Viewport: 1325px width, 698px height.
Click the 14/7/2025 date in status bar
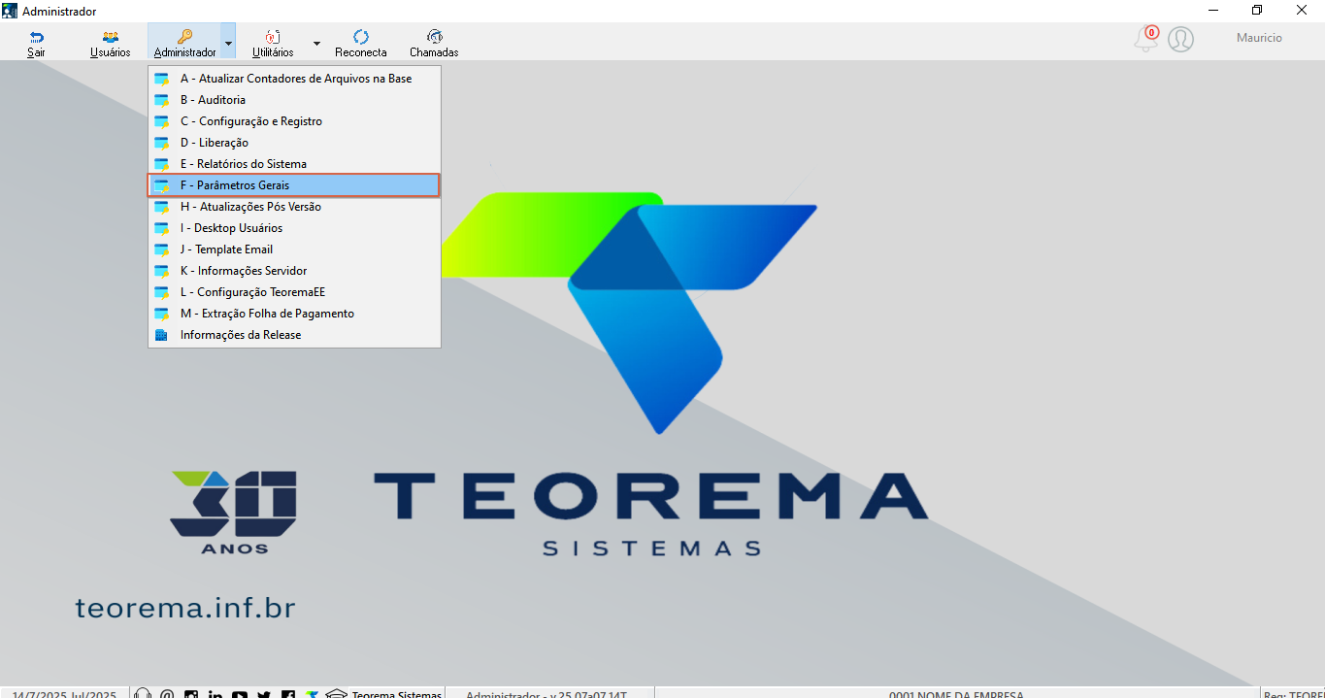coord(64,694)
